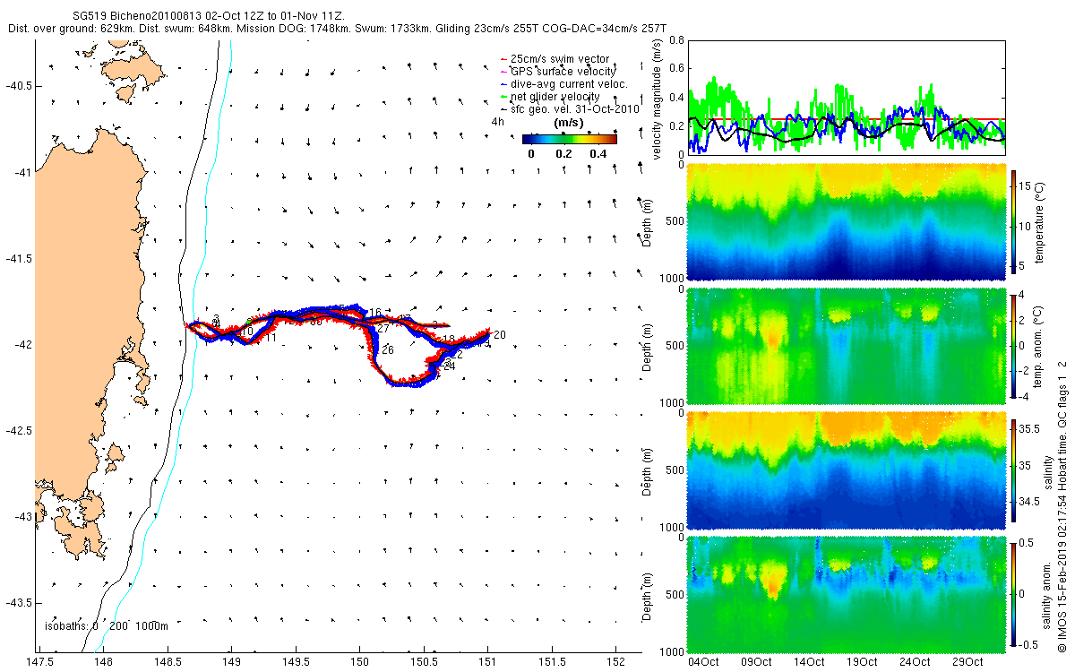
Task: Click the 'temp. anom. (°C)' colorbar label
Action: click(1041, 346)
